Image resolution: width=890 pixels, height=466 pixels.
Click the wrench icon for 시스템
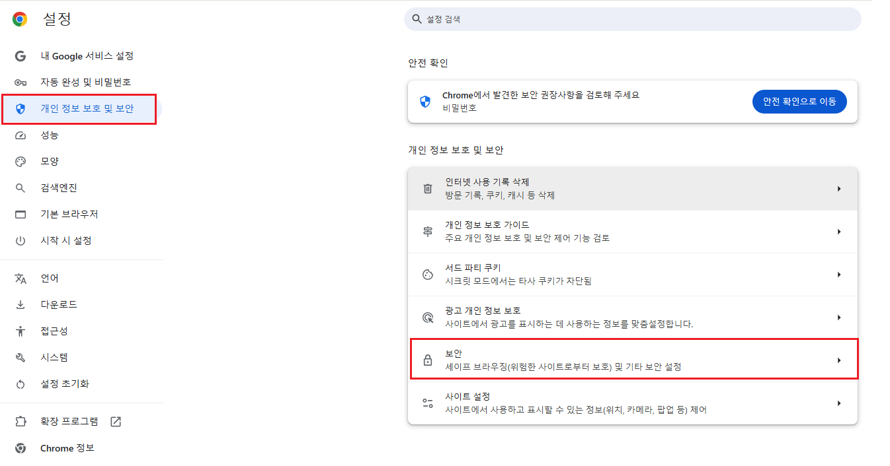click(20, 358)
